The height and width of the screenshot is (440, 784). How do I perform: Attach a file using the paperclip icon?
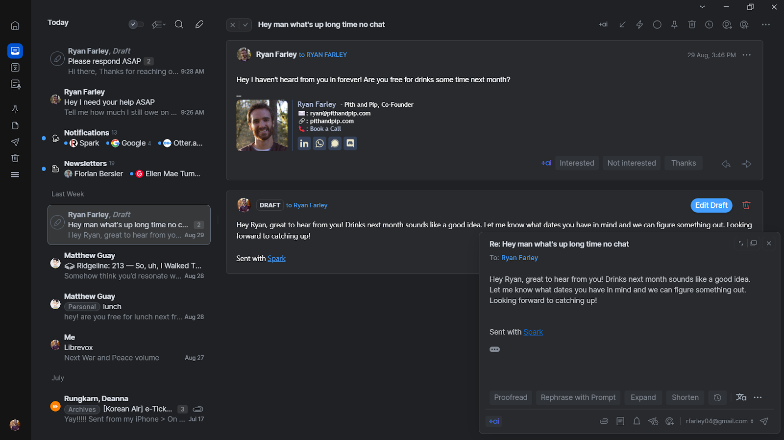pyautogui.click(x=604, y=421)
